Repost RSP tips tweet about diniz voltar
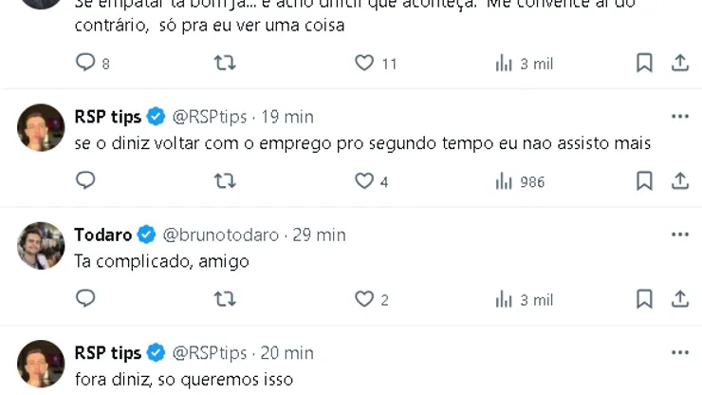702x395 pixels. pyautogui.click(x=225, y=180)
